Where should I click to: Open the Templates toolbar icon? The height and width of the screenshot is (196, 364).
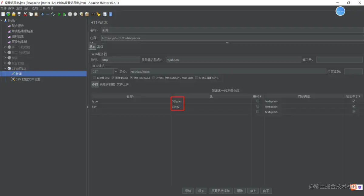click(8, 14)
